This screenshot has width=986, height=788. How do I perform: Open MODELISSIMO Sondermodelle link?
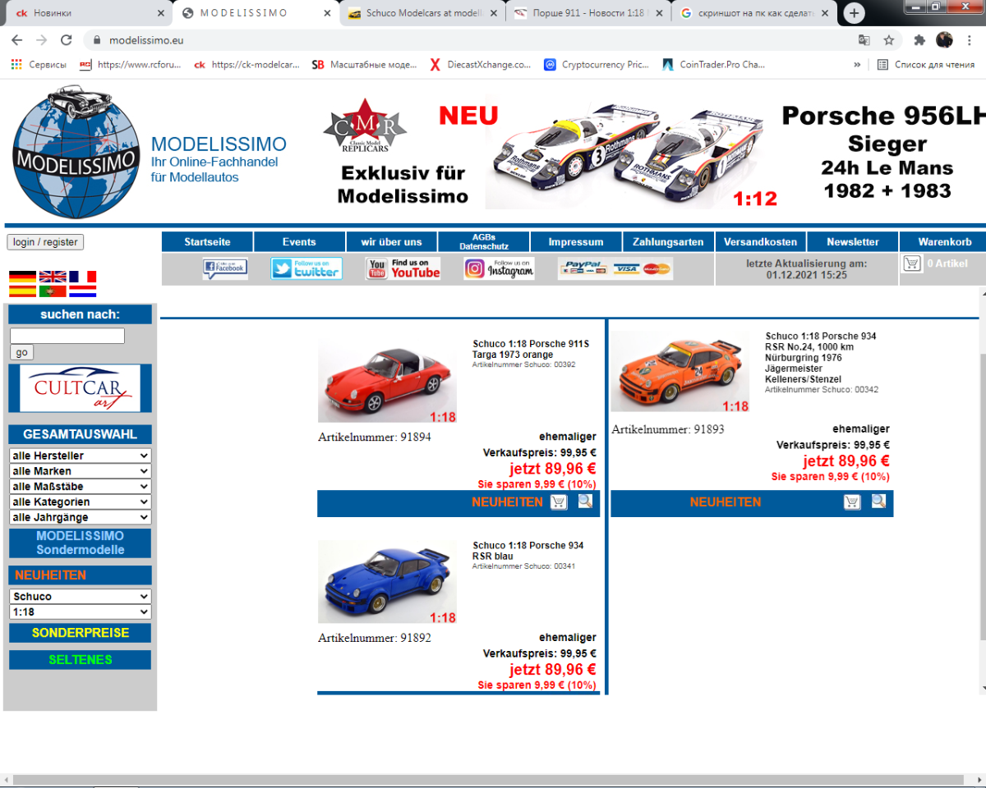[x=81, y=543]
